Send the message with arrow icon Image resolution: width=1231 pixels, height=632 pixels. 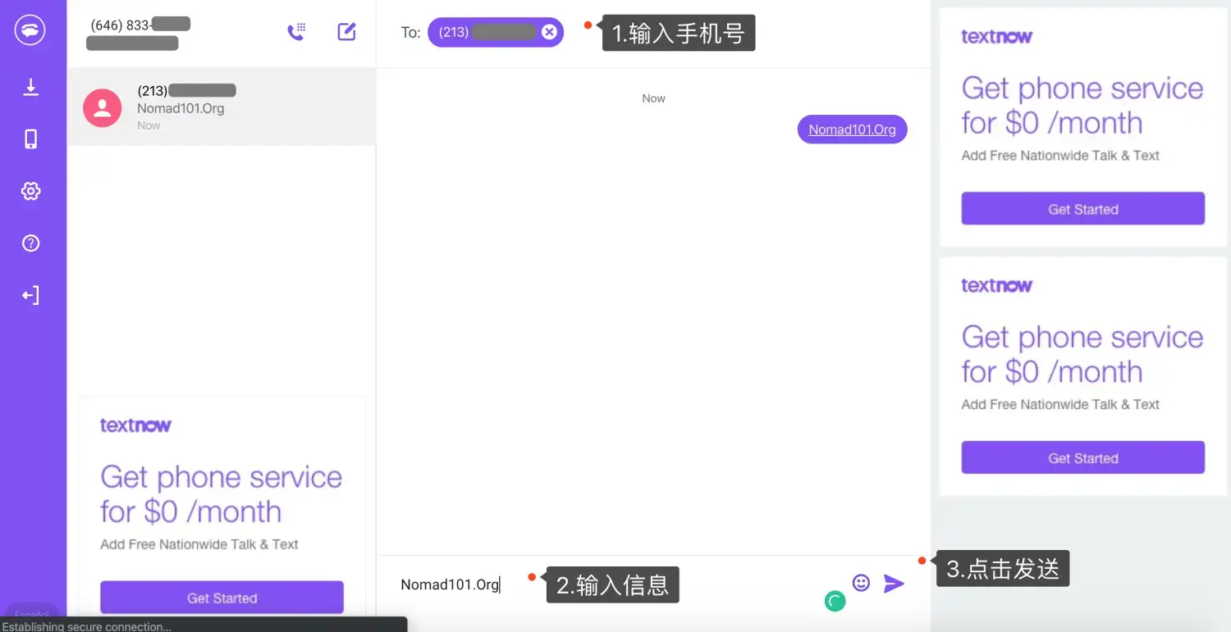pos(894,584)
